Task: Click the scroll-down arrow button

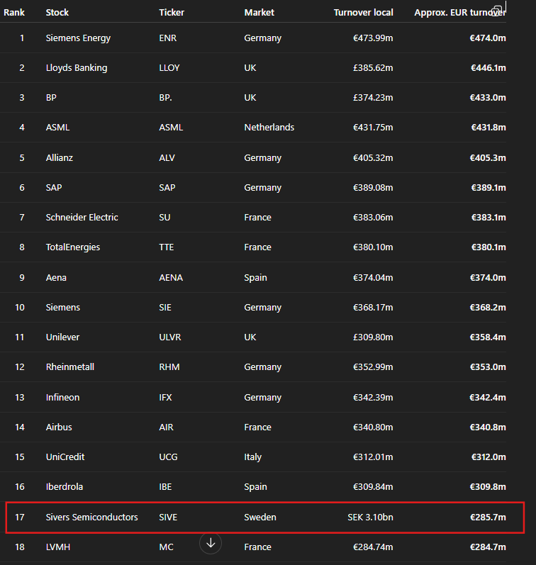Action: (211, 543)
